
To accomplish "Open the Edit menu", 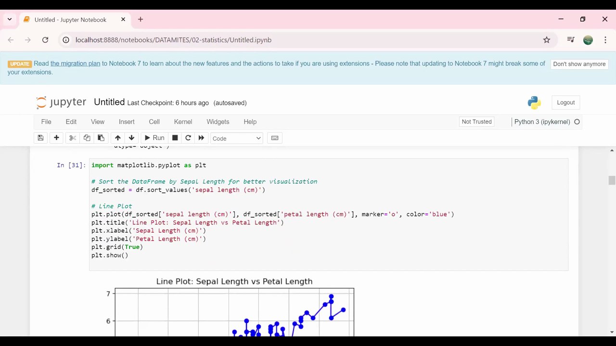I will [71, 122].
